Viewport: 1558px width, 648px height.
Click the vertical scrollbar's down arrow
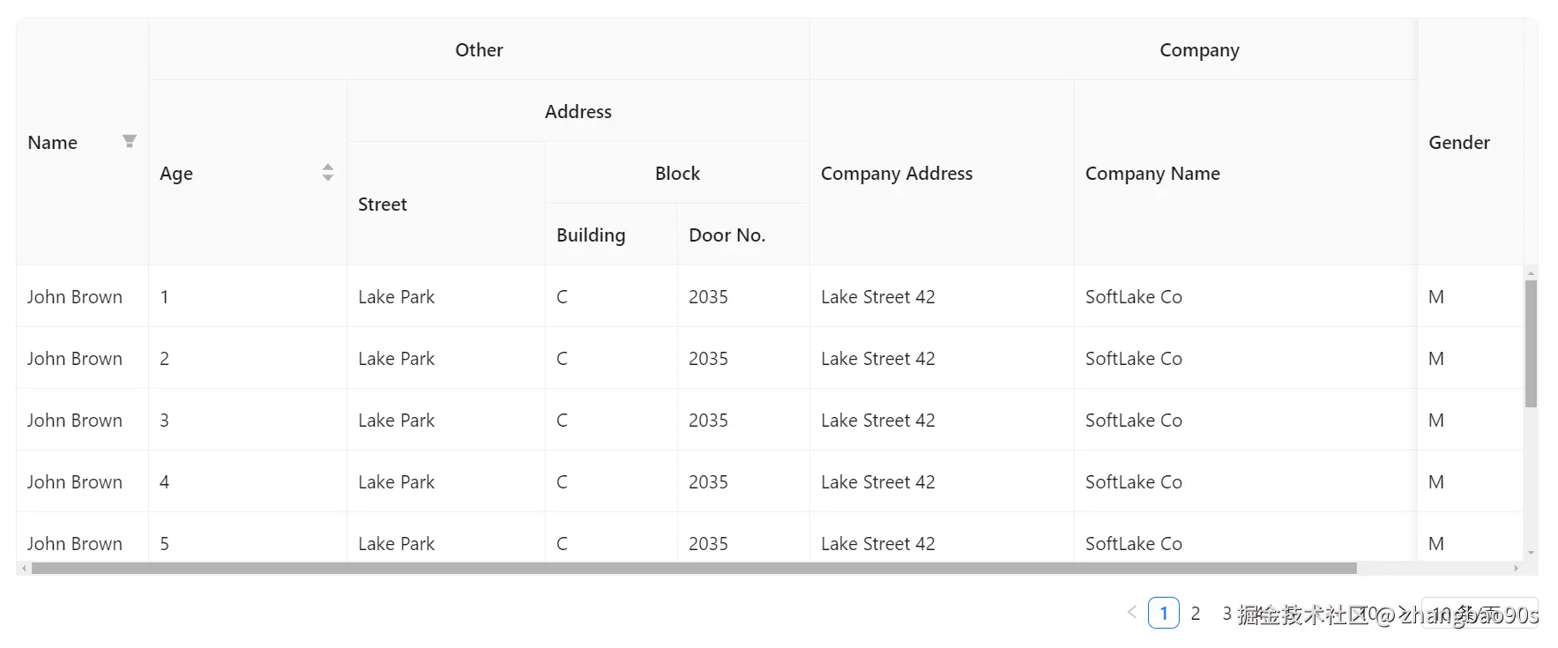point(1532,553)
